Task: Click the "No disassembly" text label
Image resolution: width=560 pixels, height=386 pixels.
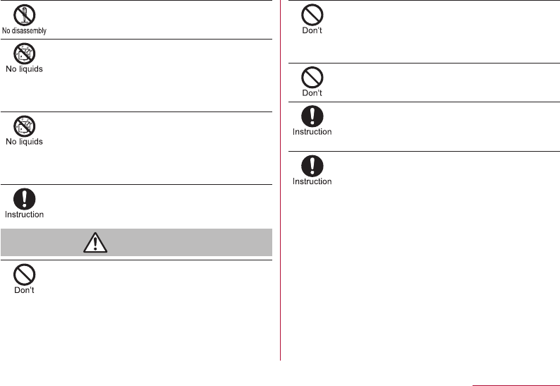Action: point(24,31)
